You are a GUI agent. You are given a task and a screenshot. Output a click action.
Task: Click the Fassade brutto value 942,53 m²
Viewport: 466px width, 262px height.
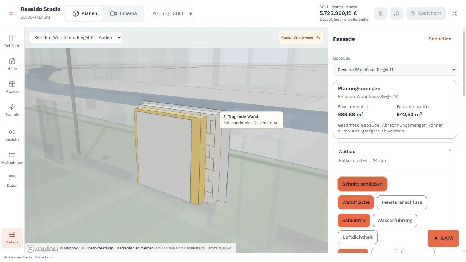tap(409, 114)
